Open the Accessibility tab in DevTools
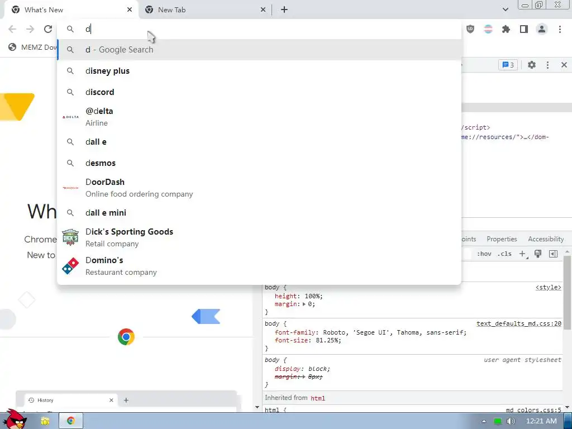 pyautogui.click(x=546, y=239)
